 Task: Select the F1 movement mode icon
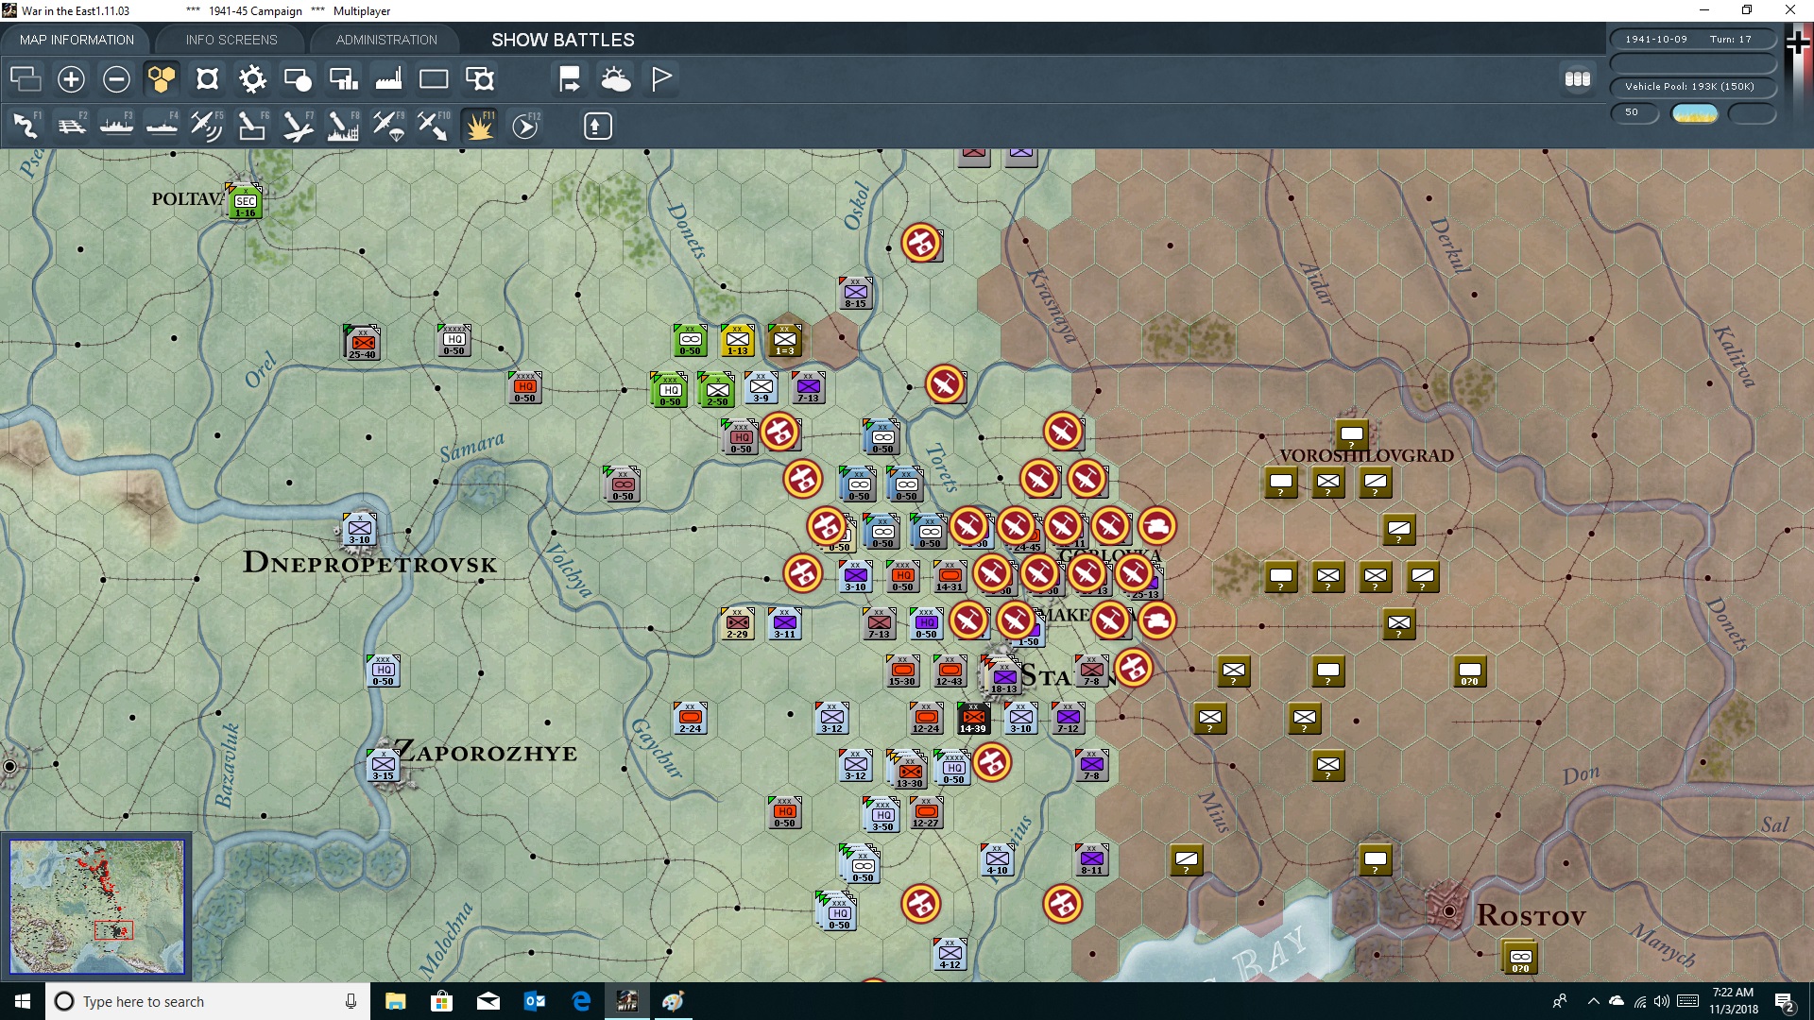24,125
